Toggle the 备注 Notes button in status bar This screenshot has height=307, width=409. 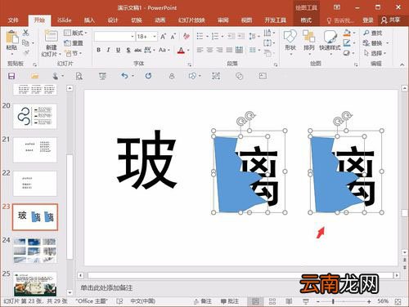[203, 301]
